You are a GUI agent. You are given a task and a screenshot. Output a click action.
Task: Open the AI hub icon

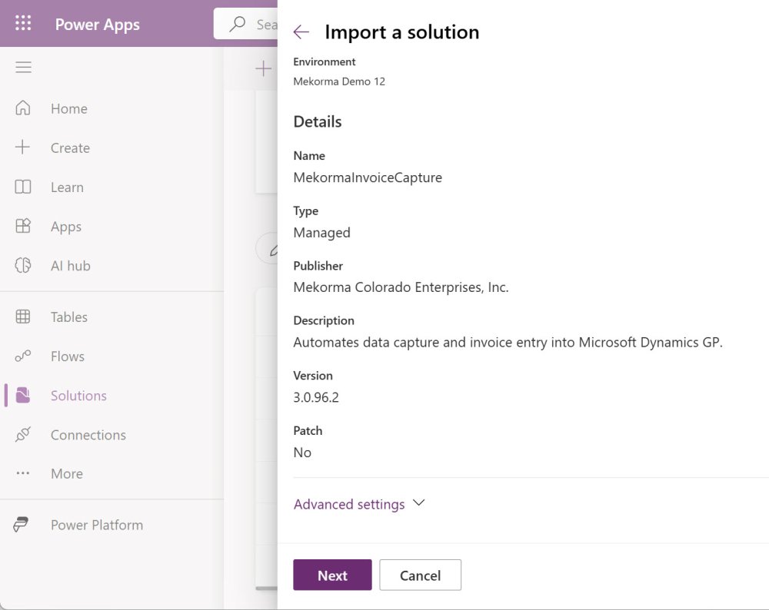point(23,266)
